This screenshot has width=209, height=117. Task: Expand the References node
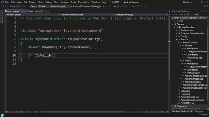pyautogui.click(x=177, y=30)
